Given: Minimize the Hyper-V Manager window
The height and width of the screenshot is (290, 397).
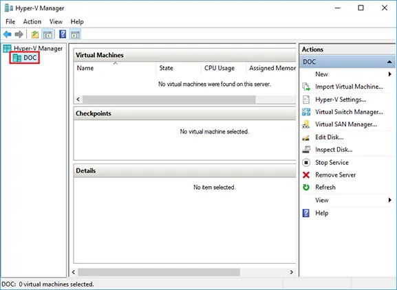Looking at the screenshot, I should [338, 8].
